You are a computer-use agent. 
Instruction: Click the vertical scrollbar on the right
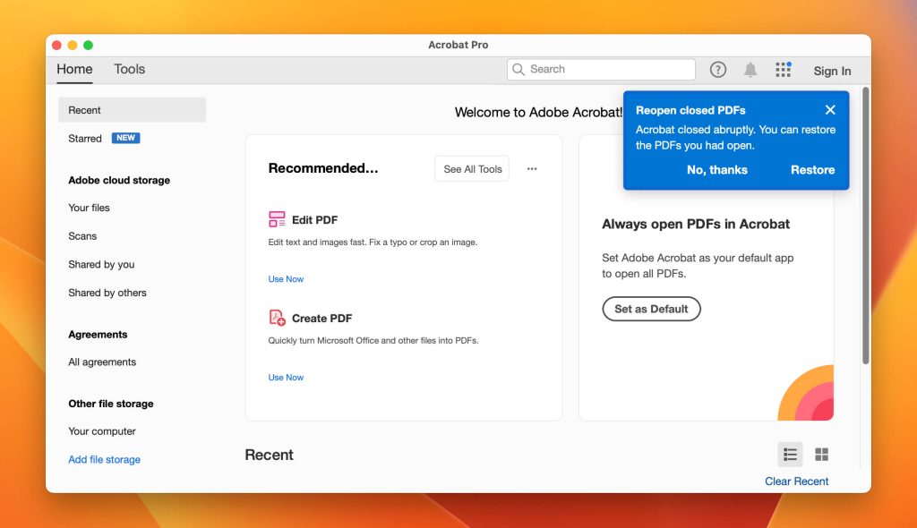[866, 226]
